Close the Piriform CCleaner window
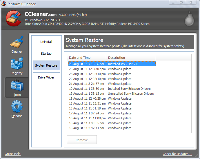The image size is (200, 159). 191,3
